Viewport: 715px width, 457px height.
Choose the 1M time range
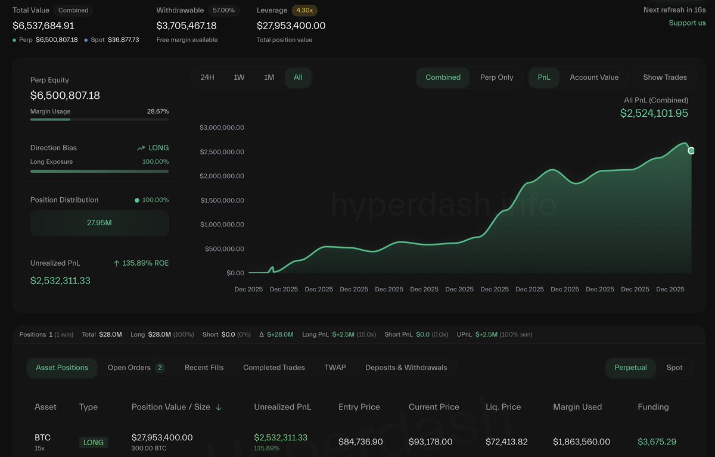pyautogui.click(x=269, y=77)
